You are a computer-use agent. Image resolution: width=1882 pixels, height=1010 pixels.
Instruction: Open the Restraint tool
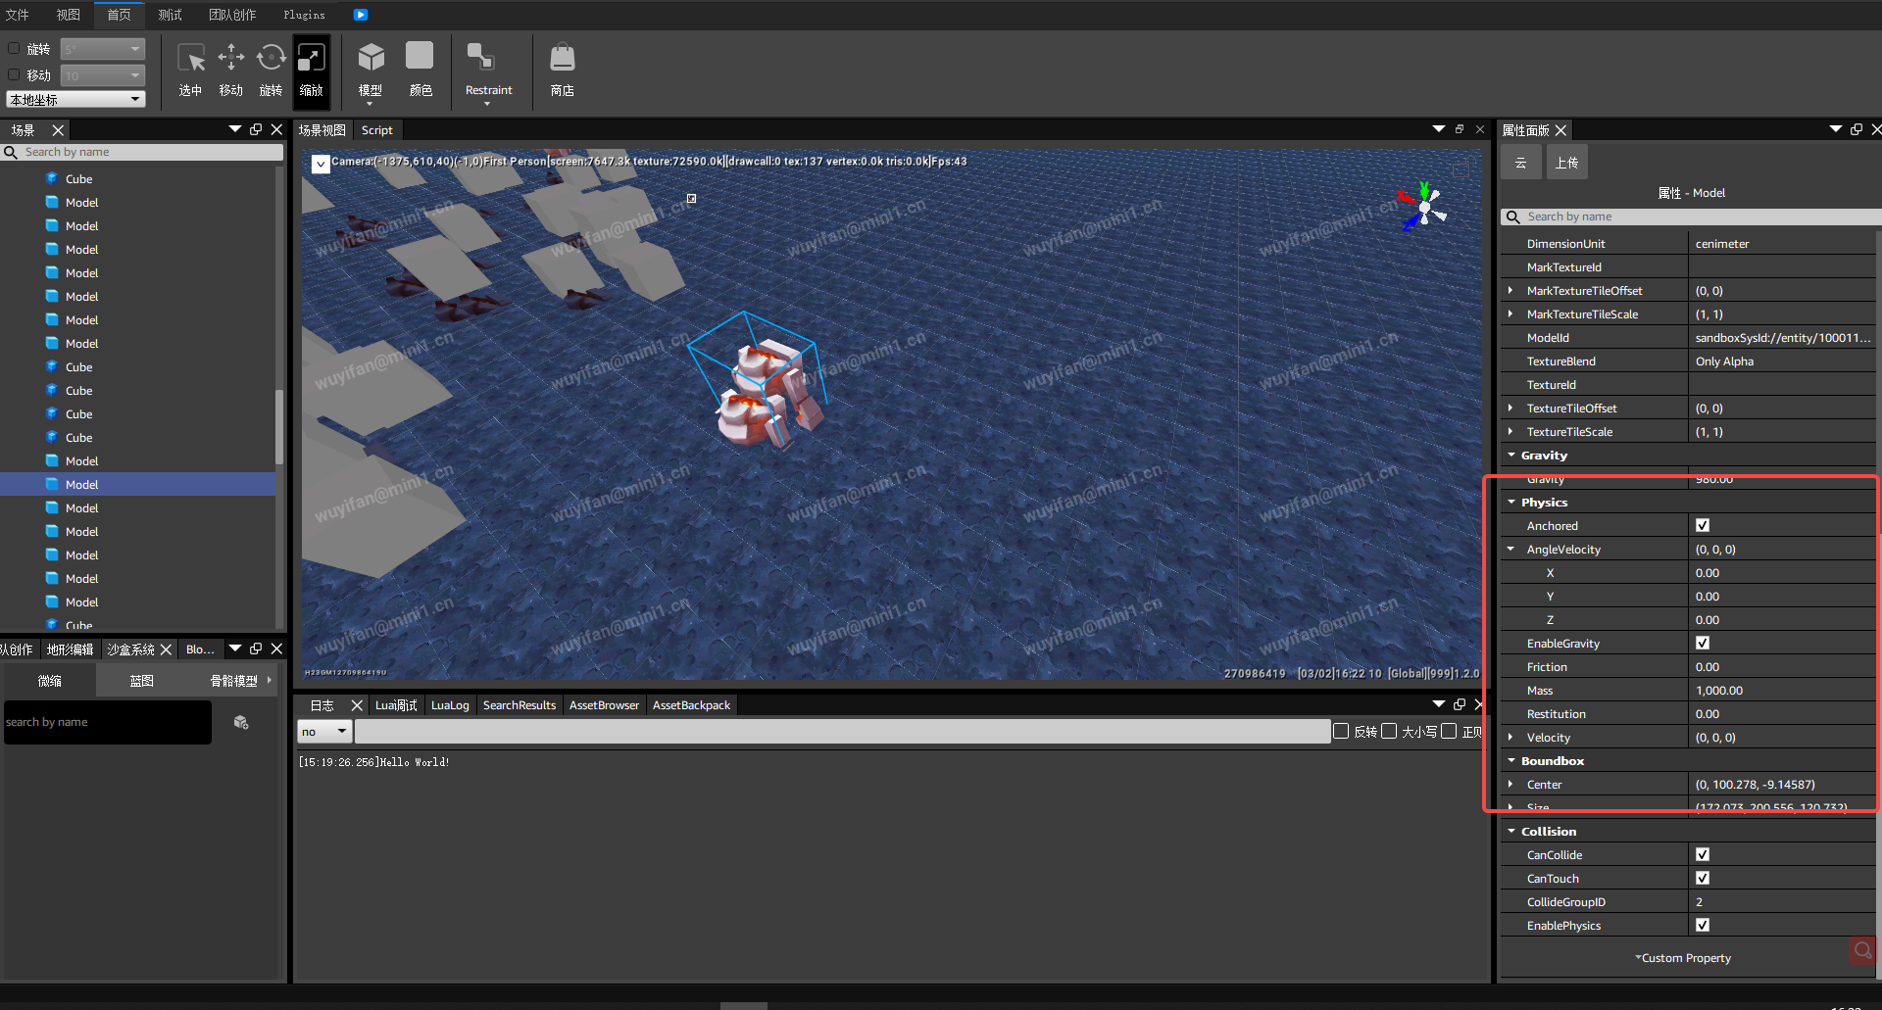coord(488,72)
